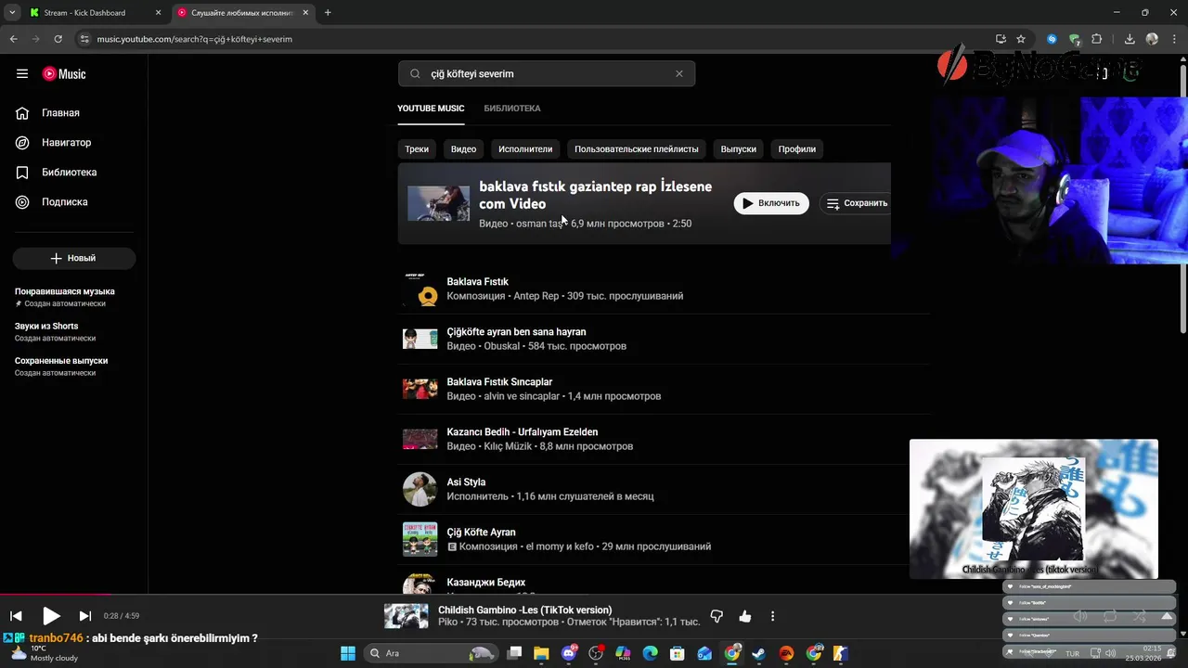This screenshot has height=668, width=1188.
Task: Go back in browser history
Action: pyautogui.click(x=13, y=39)
